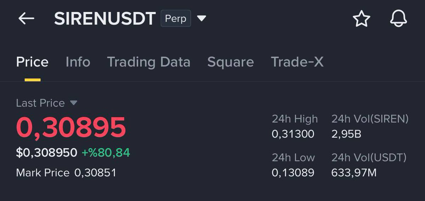
Task: Open price alerts bell icon
Action: 398,19
